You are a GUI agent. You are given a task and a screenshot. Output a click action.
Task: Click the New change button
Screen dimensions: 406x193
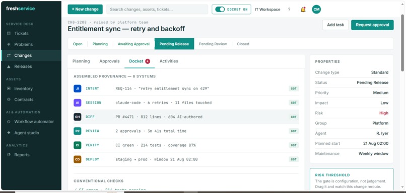click(x=85, y=10)
